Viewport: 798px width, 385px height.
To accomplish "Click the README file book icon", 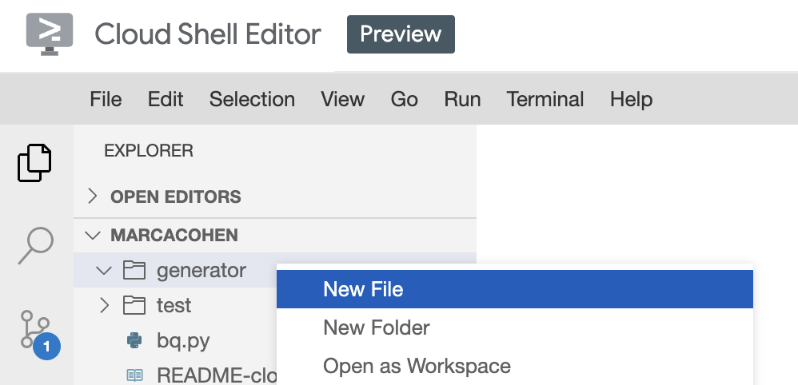I will coord(134,375).
